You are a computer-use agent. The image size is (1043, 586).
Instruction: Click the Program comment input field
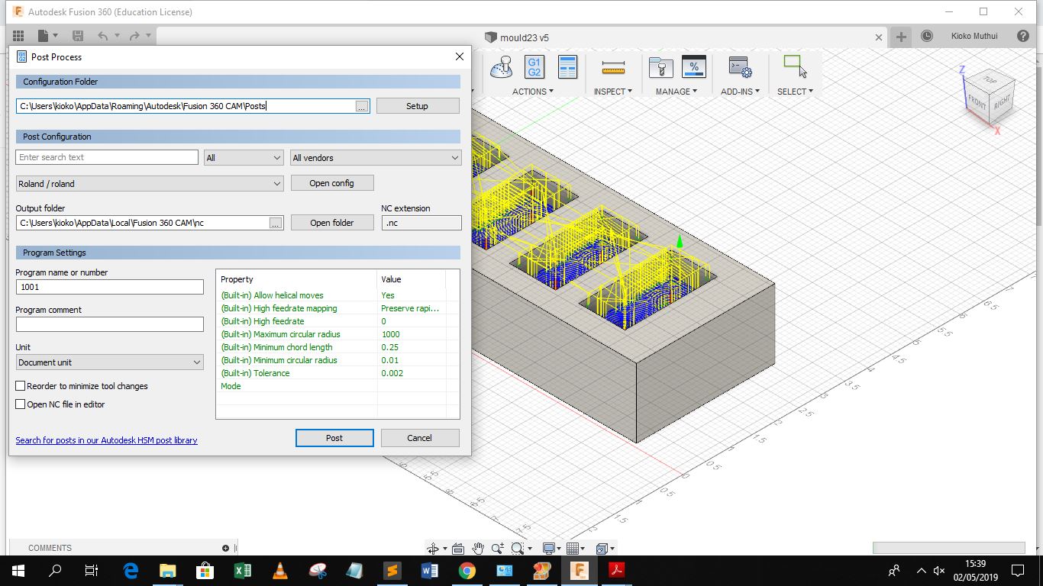coord(109,324)
